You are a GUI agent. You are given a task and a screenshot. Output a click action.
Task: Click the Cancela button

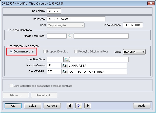(x=52, y=106)
